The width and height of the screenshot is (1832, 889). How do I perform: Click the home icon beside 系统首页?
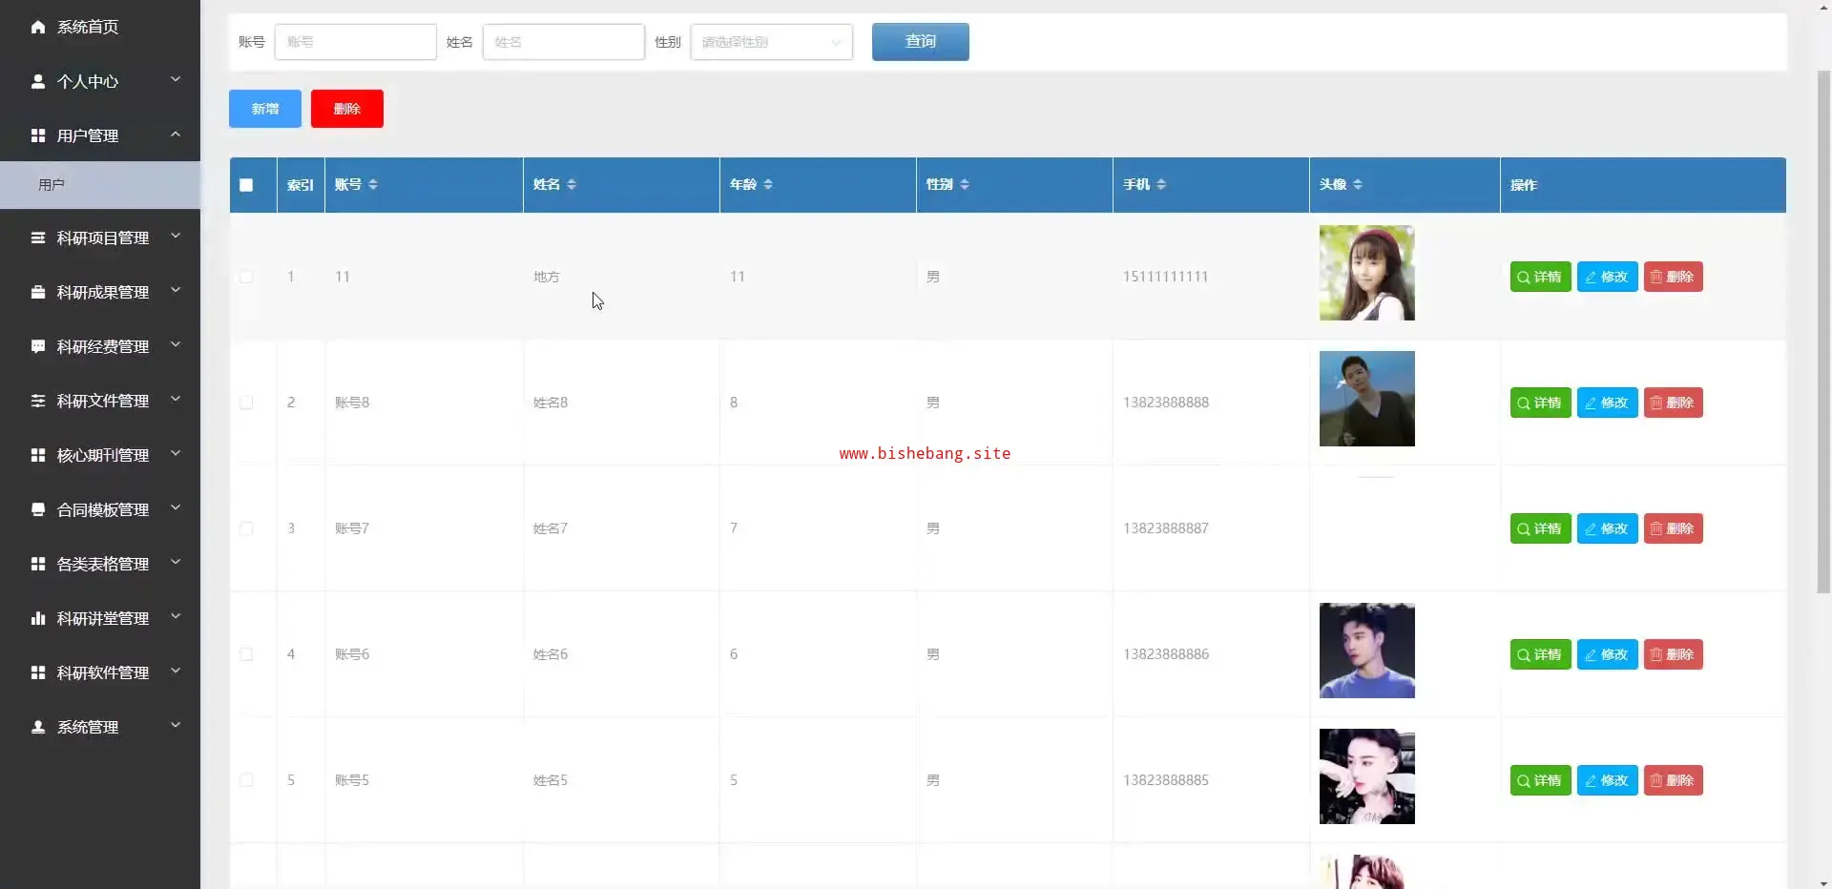click(38, 27)
